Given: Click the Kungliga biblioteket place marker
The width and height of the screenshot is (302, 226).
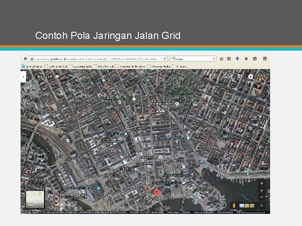Looking at the screenshot, I should (x=177, y=104).
